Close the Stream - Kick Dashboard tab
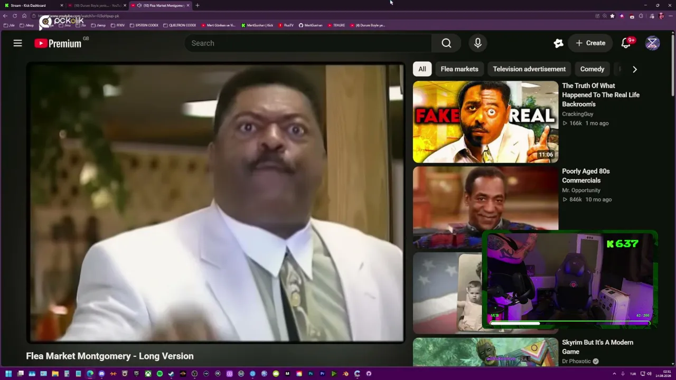This screenshot has width=676, height=380. (x=62, y=5)
